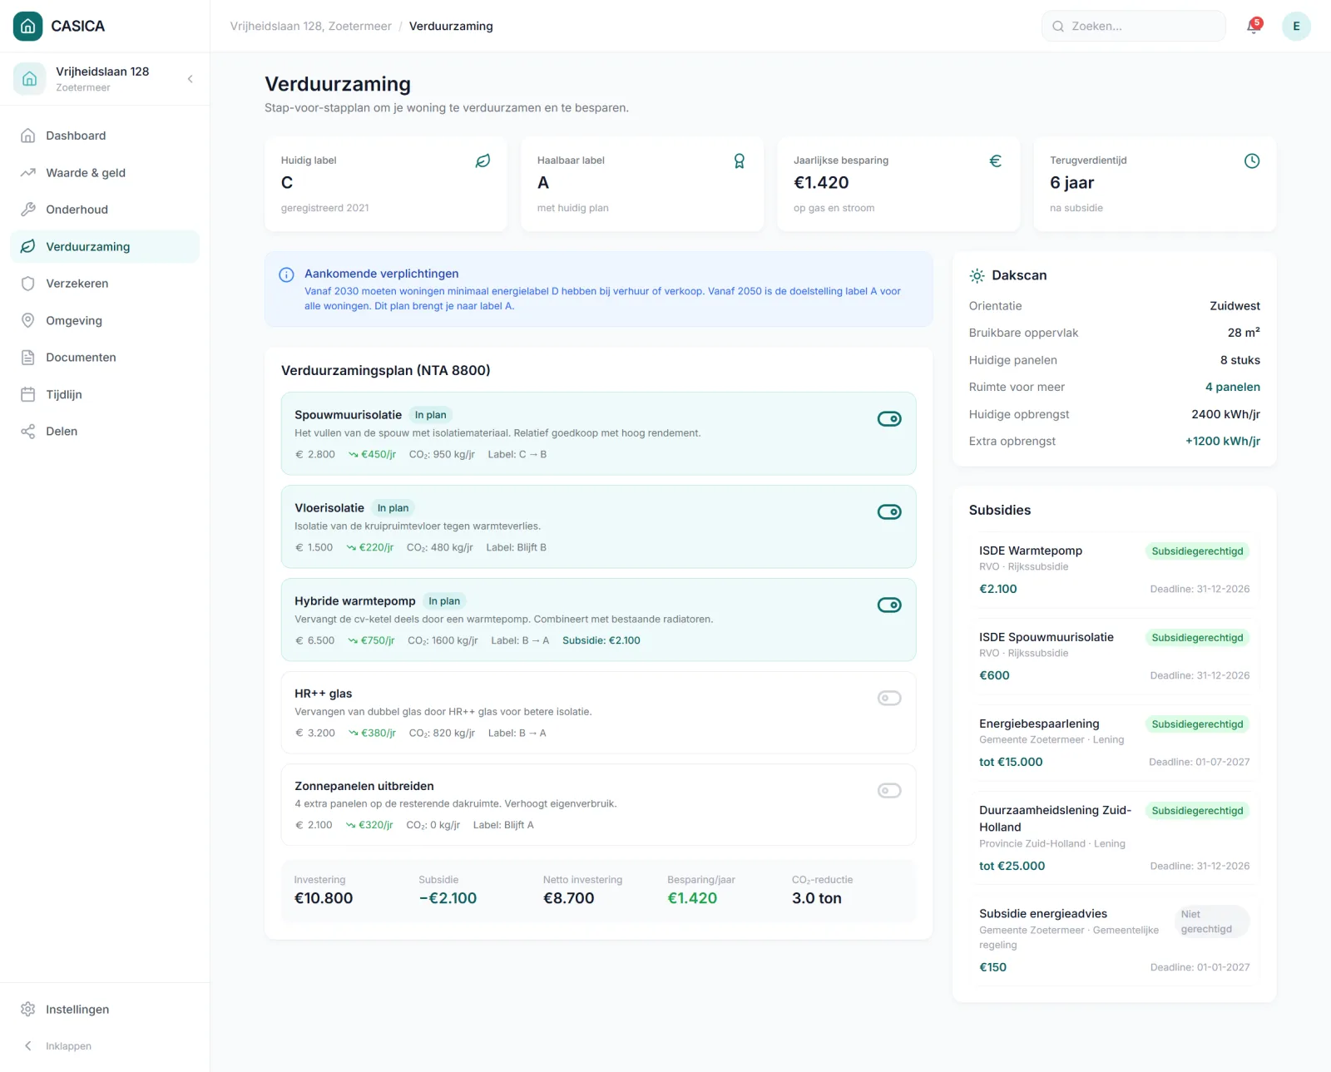Open the ISDE Spouwmuurisolatie subsidy card
This screenshot has height=1072, width=1331.
[x=1114, y=656]
